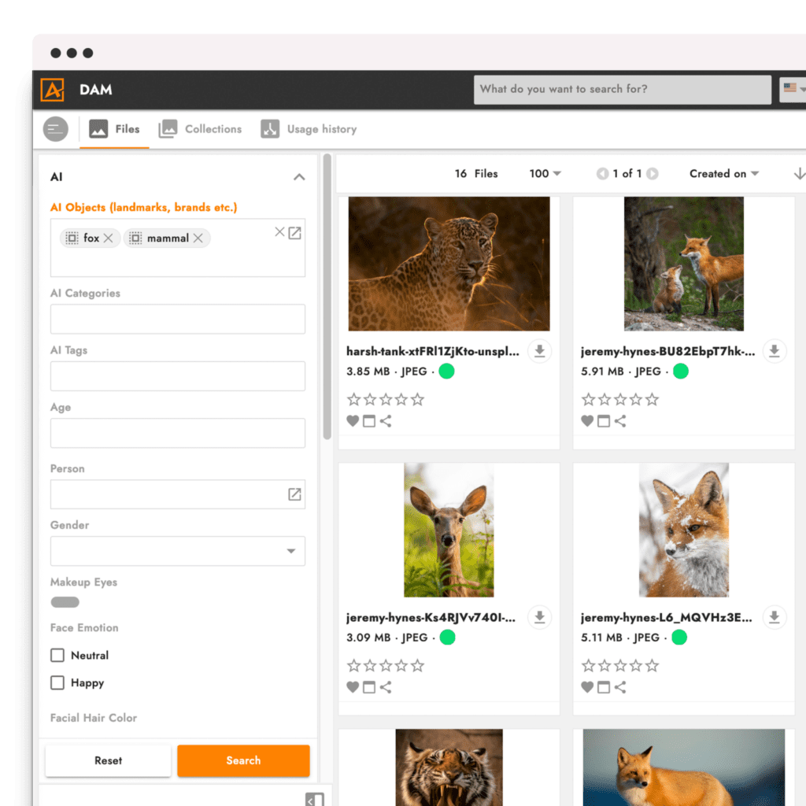Switch to the Usage history tab
Screen dimensions: 806x806
pos(309,129)
